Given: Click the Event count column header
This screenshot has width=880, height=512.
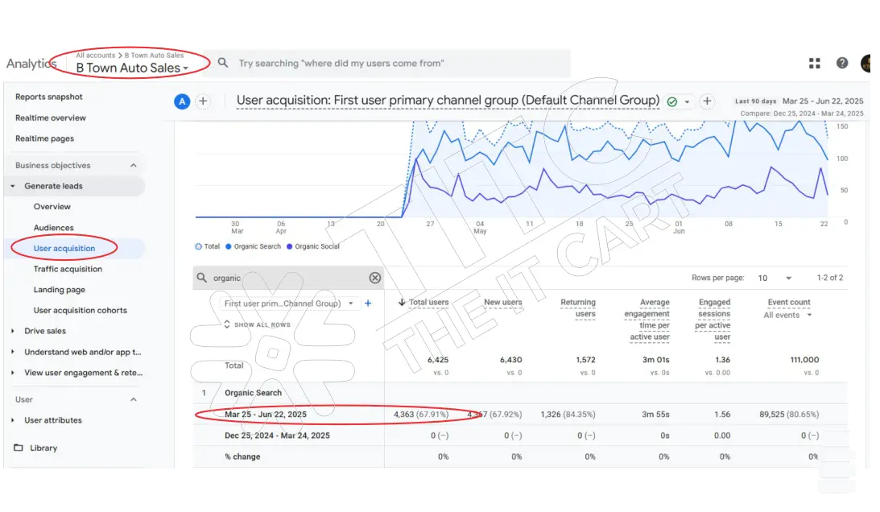Looking at the screenshot, I should click(789, 302).
